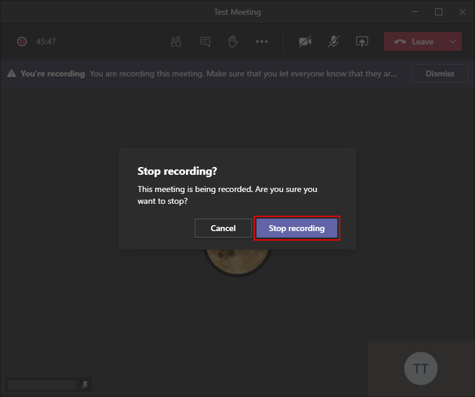The width and height of the screenshot is (475, 397).
Task: Unmute the microphone in toolbar
Action: coord(333,41)
